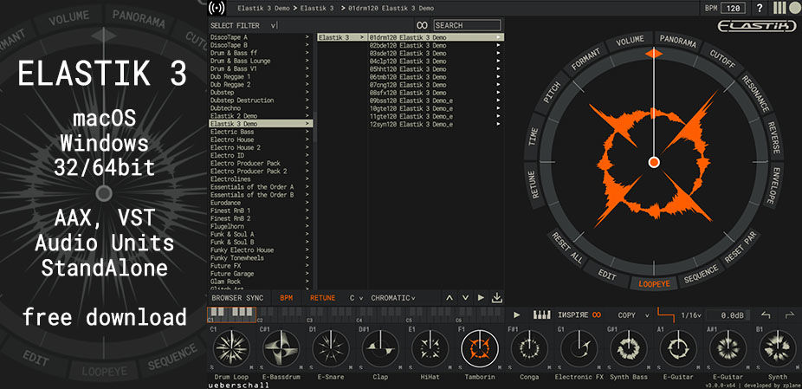Click the infinity icon next to the search field
Screen dimensions: 802x389
[x=422, y=25]
